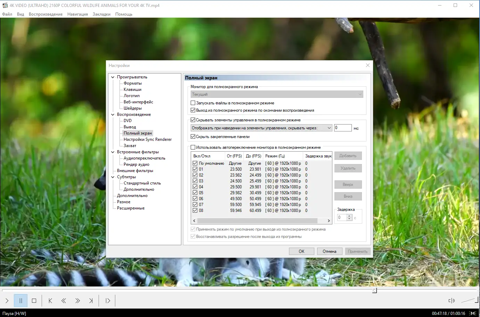This screenshot has width=480, height=317.
Task: Toggle checkbox for mode row 08
Action: pos(195,211)
